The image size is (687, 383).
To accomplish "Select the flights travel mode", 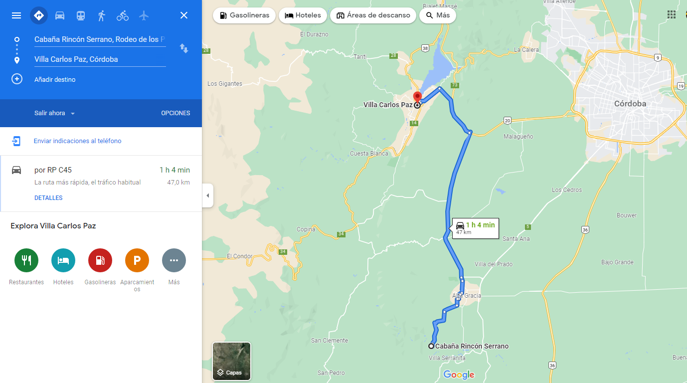I will point(144,15).
